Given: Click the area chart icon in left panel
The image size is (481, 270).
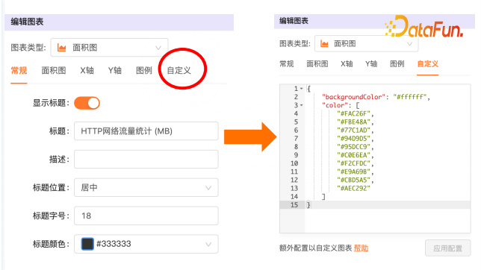Looking at the screenshot, I should pyautogui.click(x=62, y=48).
